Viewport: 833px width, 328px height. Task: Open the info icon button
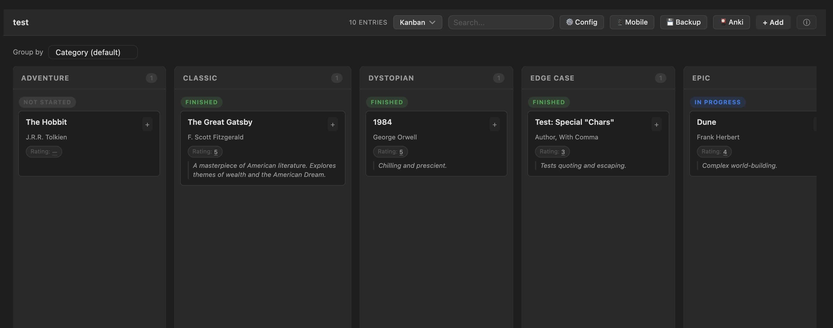pos(806,22)
